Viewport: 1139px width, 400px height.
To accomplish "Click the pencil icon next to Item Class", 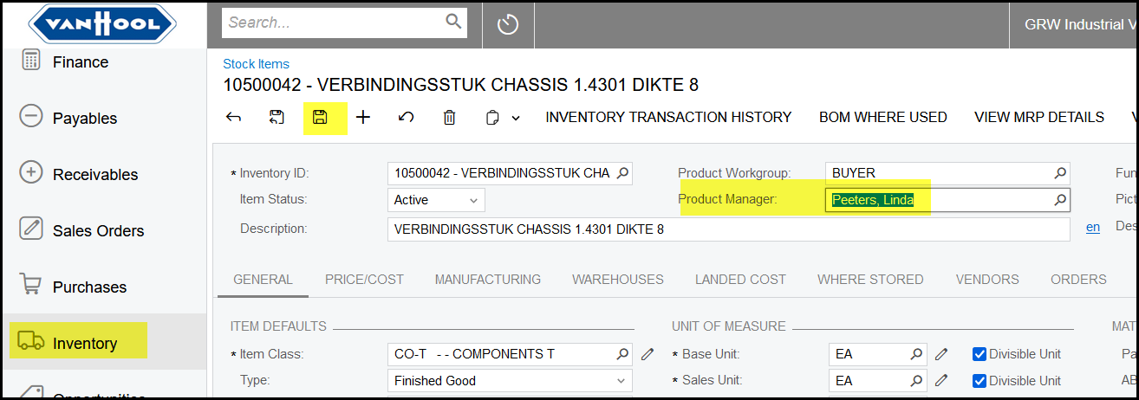I will click(x=648, y=354).
